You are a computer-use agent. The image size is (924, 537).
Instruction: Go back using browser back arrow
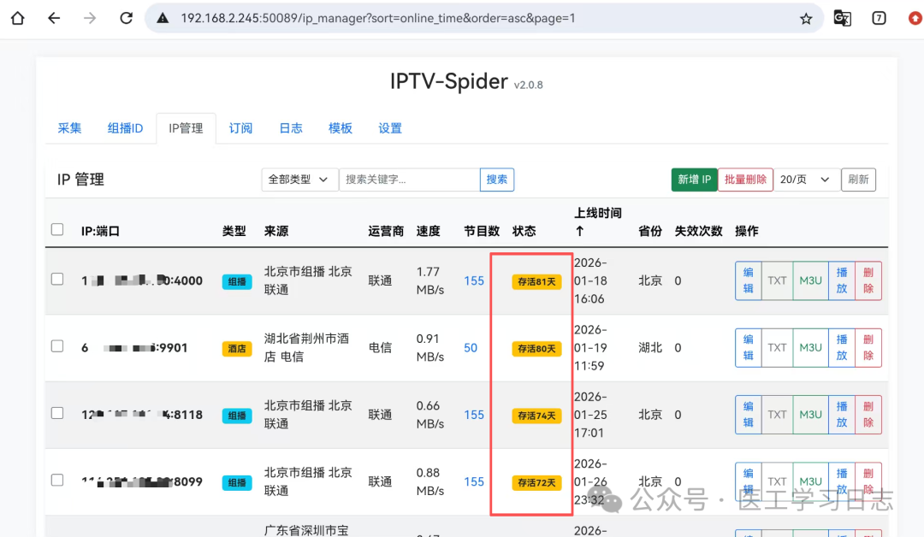[54, 18]
